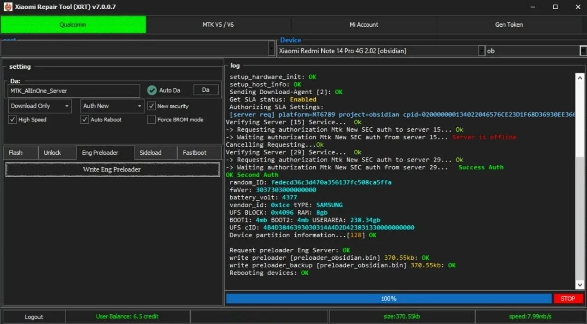Image resolution: width=587 pixels, height=324 pixels.
Task: Disable the Auto Reboot checkbox
Action: tap(85, 120)
